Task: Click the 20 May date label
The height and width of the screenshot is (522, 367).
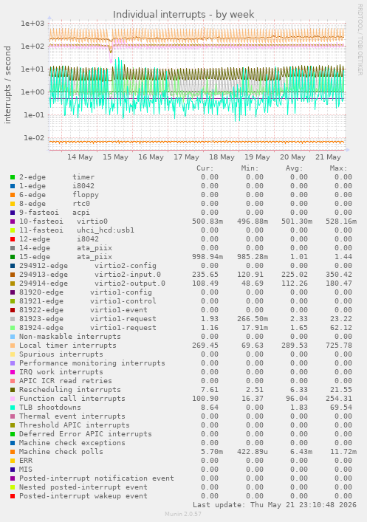Action: click(292, 157)
